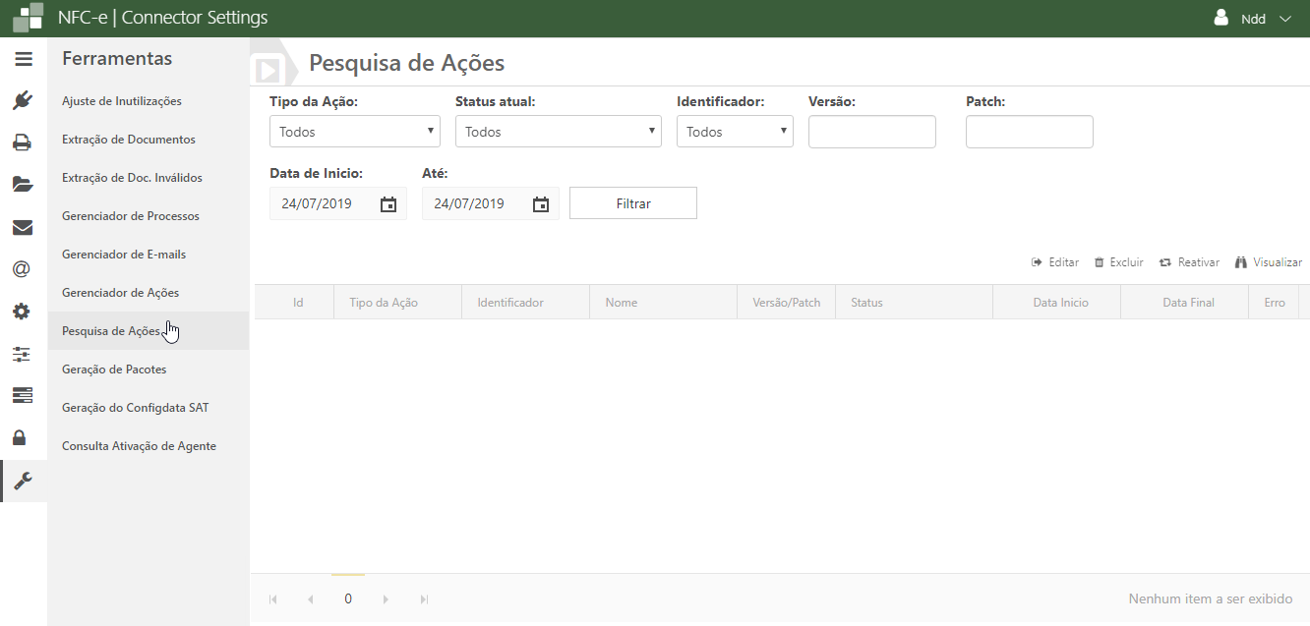This screenshot has width=1310, height=626.
Task: Expand the Status atual dropdown
Action: click(x=558, y=131)
